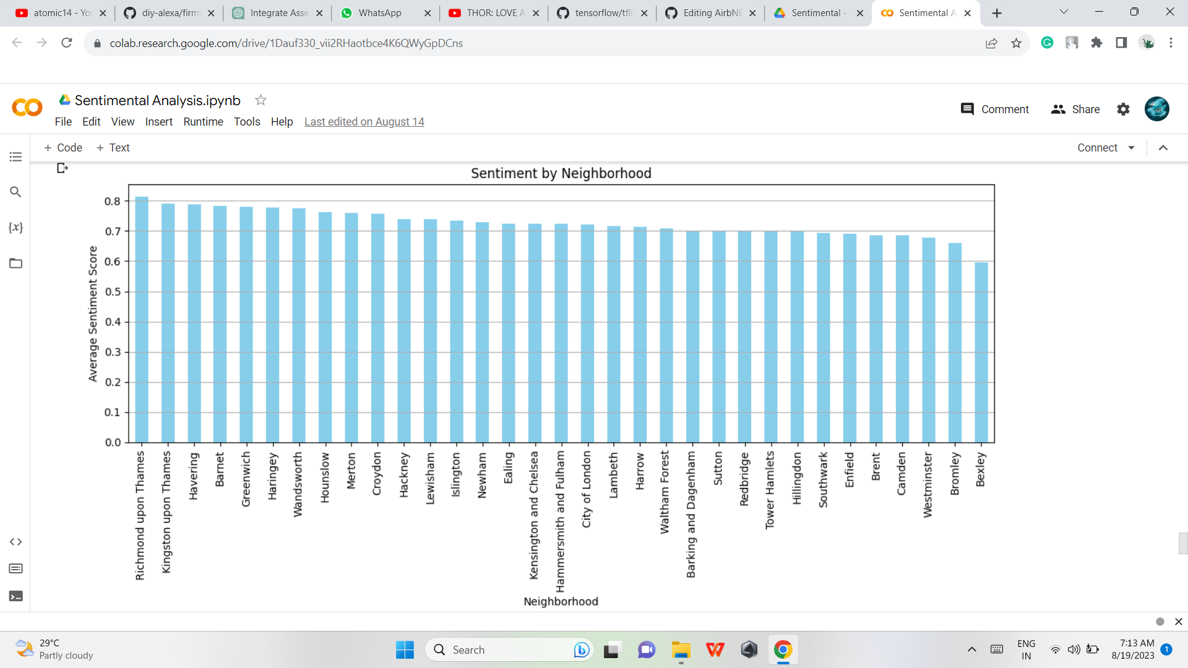This screenshot has height=668, width=1188.
Task: Toggle Chrome side panel button
Action: (x=1121, y=43)
